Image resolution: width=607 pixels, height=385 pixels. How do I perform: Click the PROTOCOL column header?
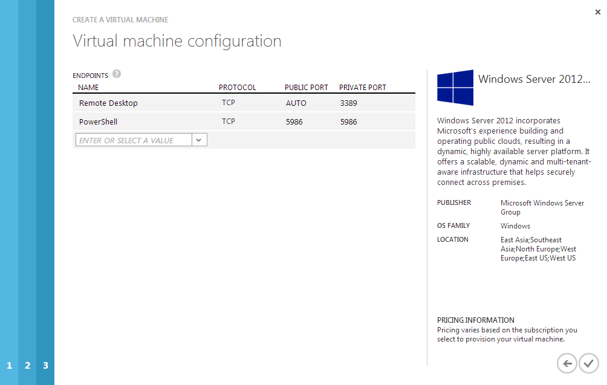[238, 88]
